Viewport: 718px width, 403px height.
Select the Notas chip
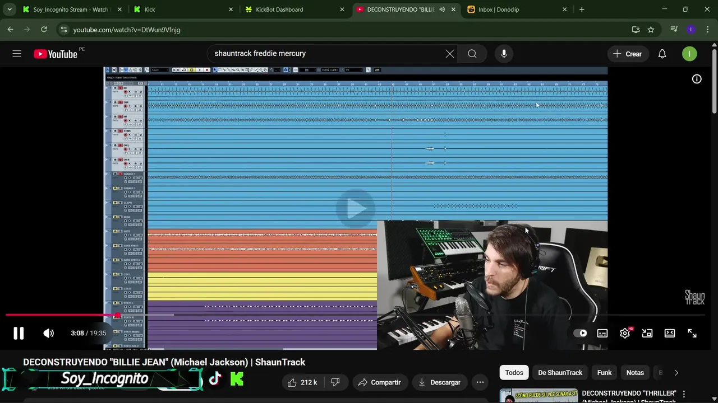[x=635, y=373]
